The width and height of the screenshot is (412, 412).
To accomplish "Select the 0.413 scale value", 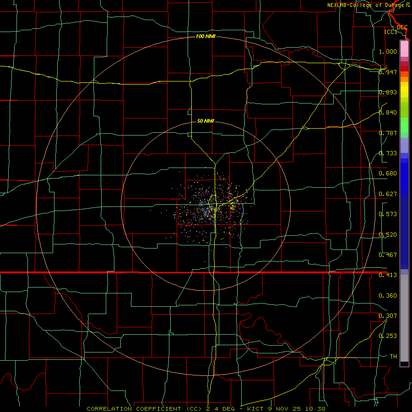I will (388, 275).
